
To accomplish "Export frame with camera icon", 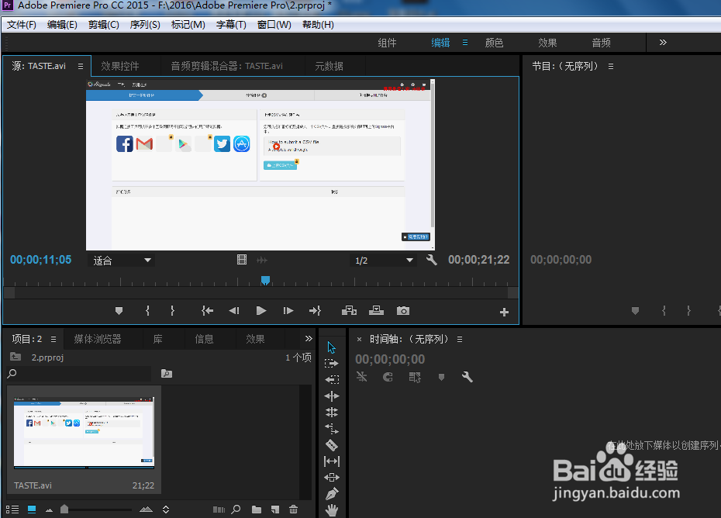I will tap(403, 311).
